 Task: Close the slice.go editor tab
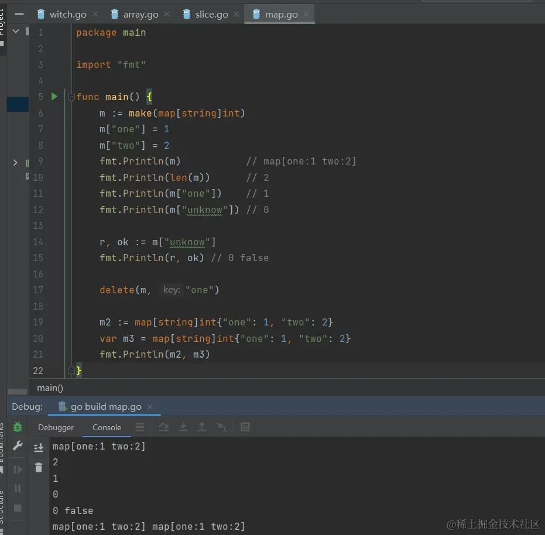236,14
